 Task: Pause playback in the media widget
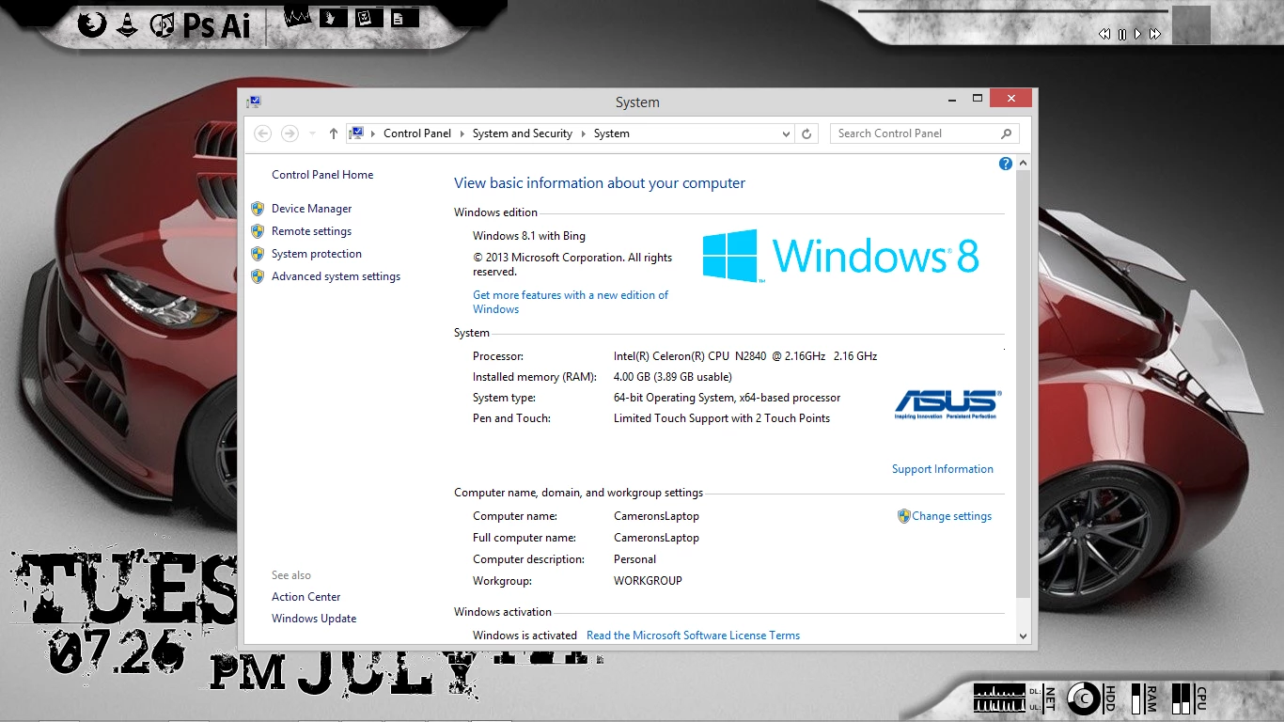[1122, 34]
